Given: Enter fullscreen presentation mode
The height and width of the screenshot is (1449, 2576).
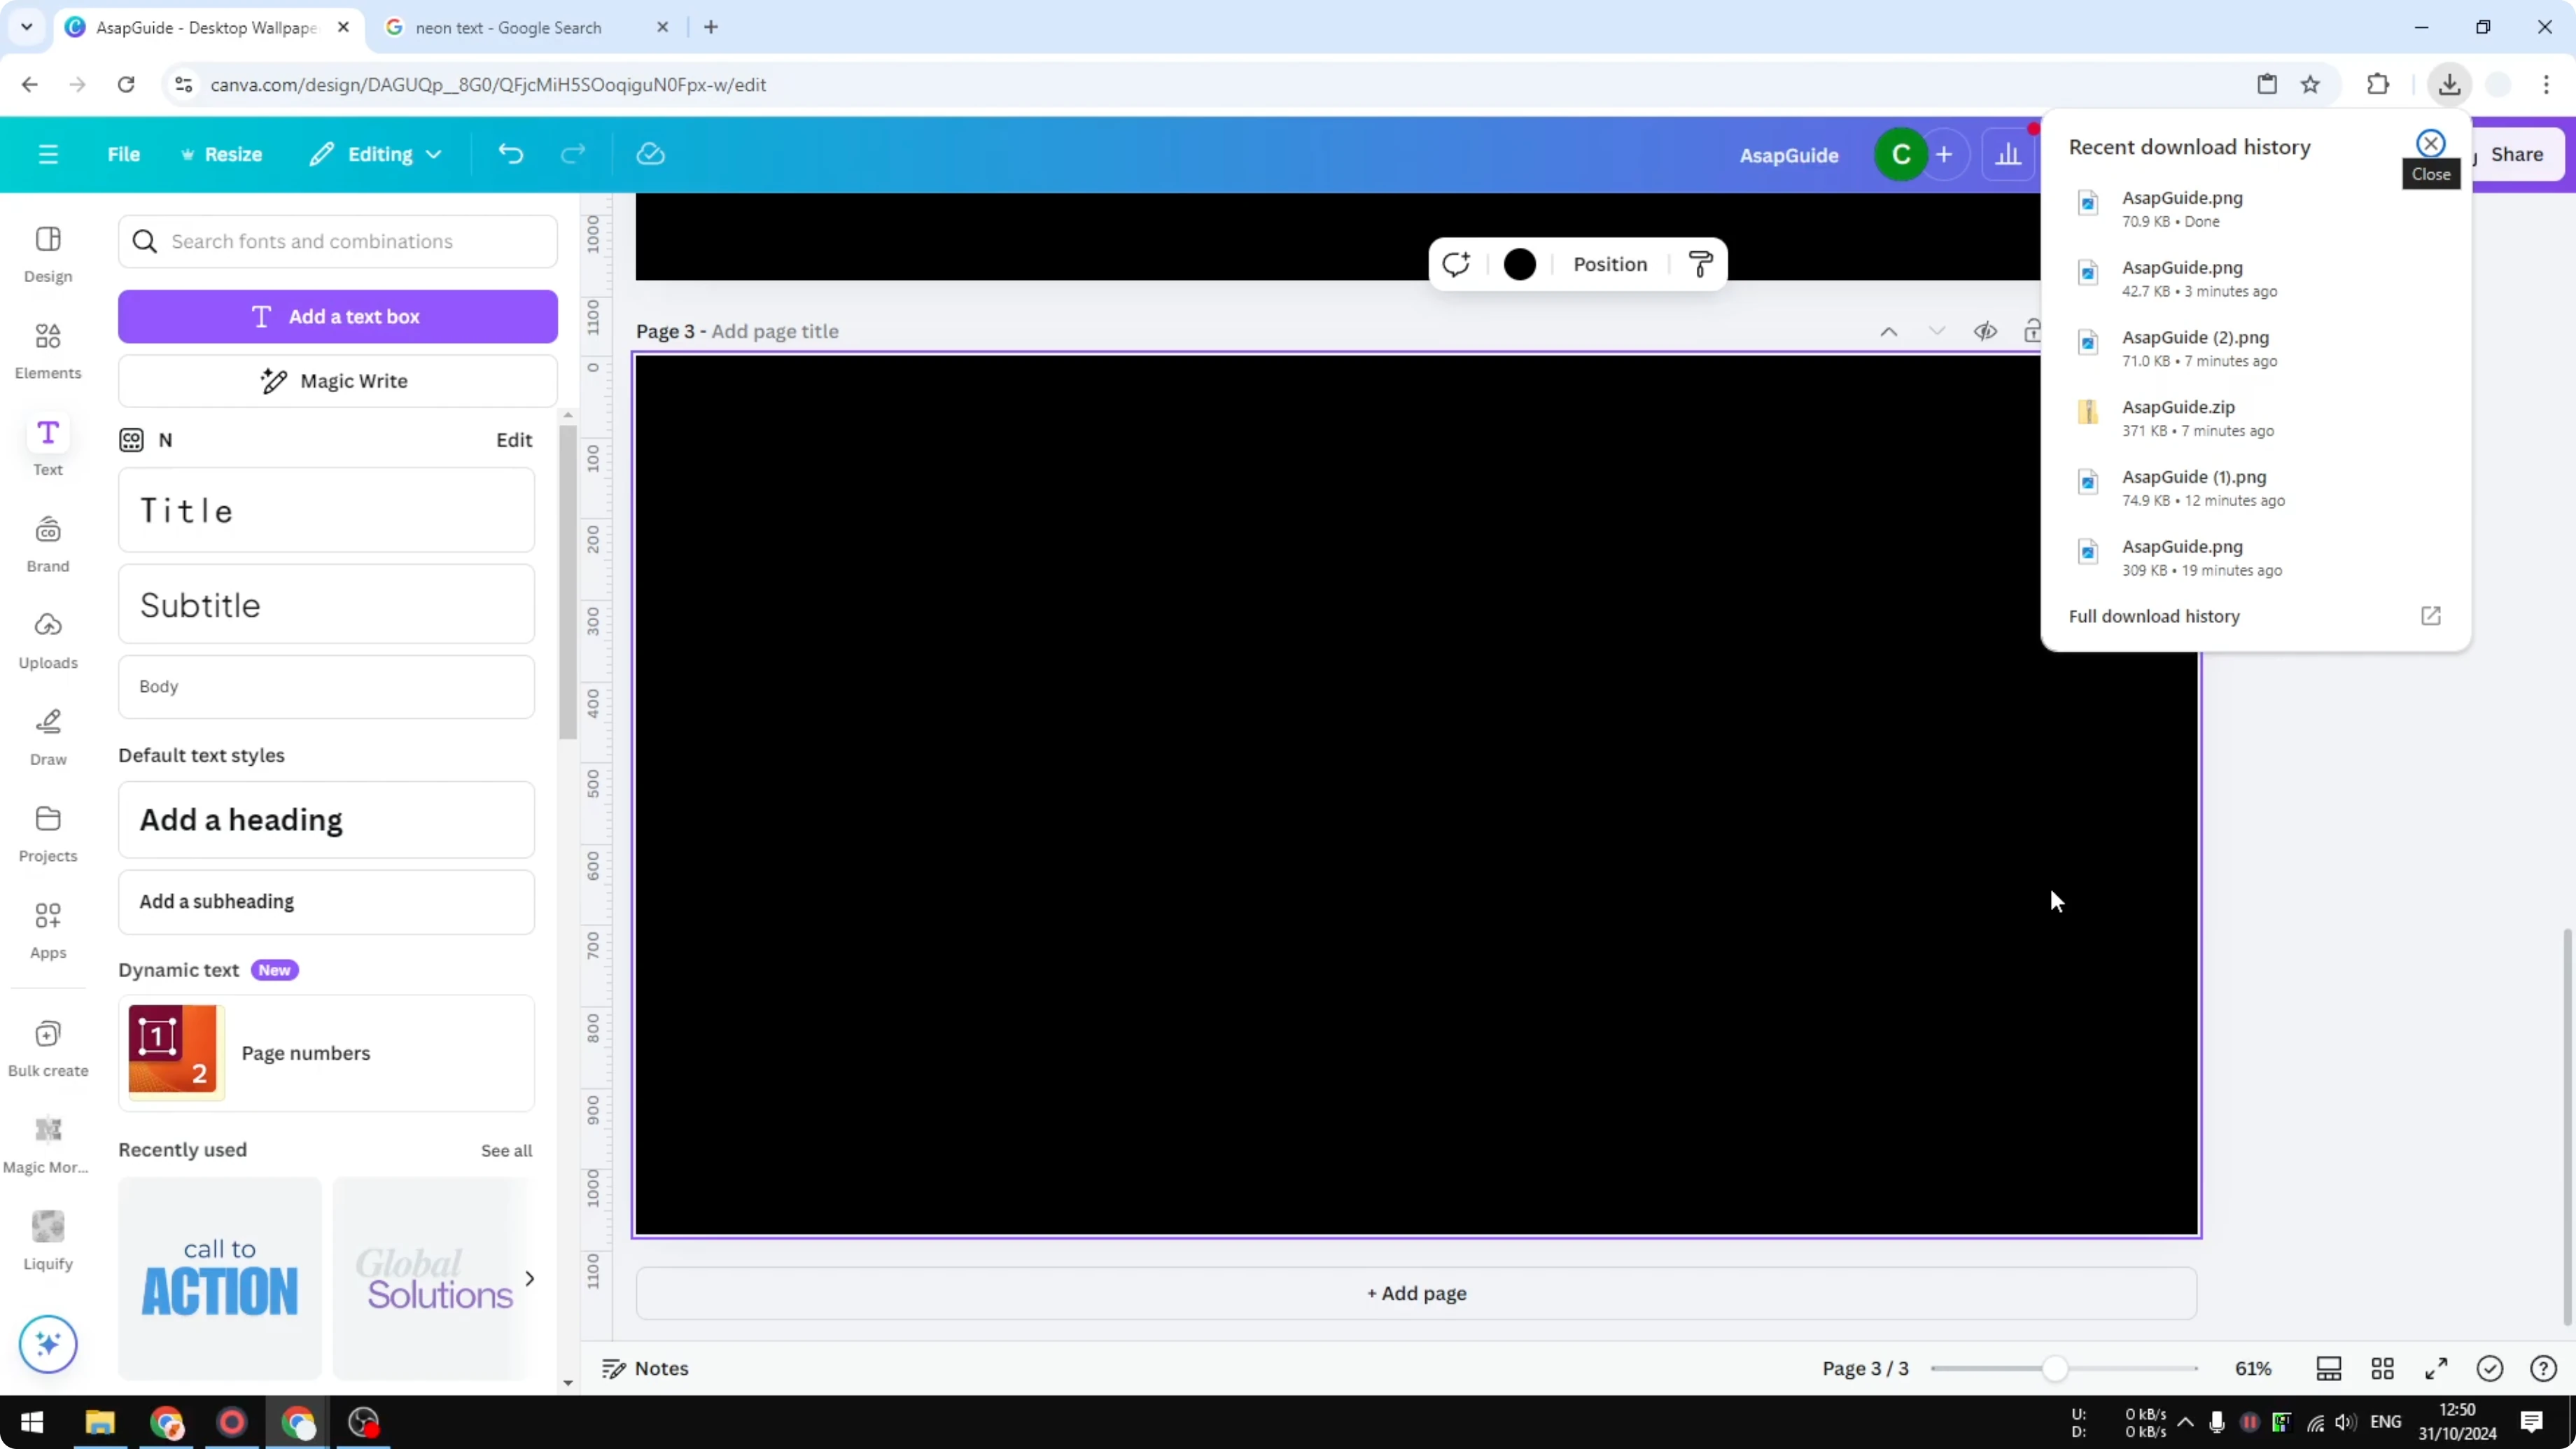Looking at the screenshot, I should pos(2436,1368).
